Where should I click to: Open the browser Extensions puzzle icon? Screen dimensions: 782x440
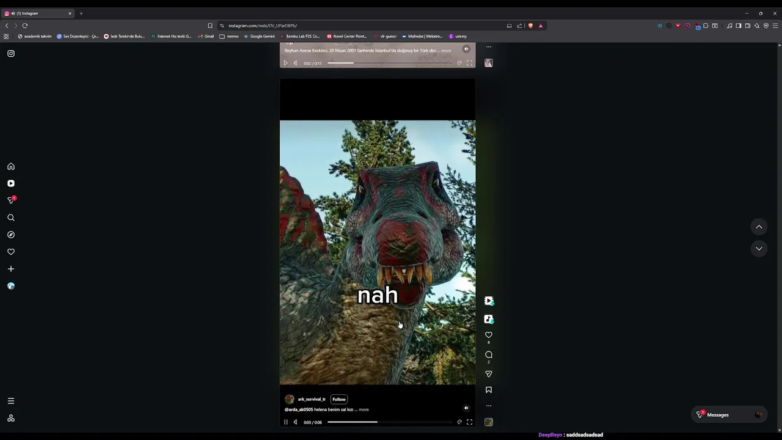coord(706,26)
